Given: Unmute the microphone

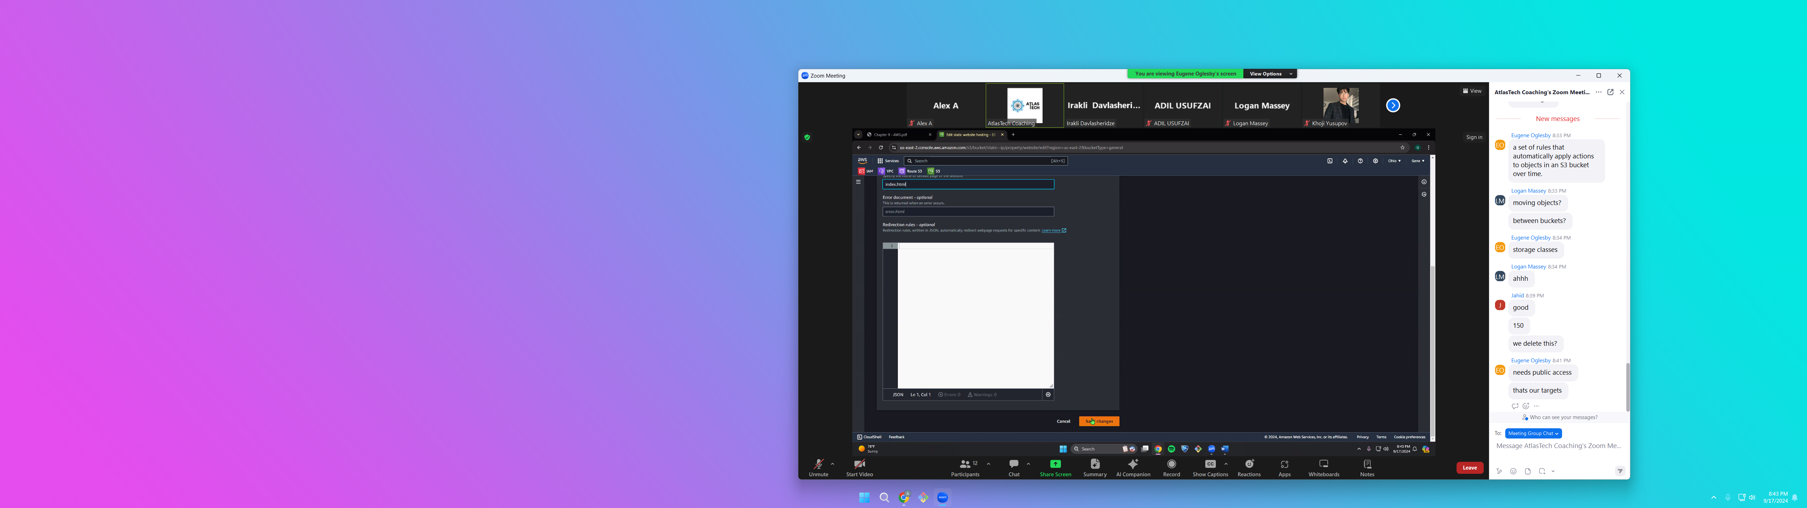Looking at the screenshot, I should [818, 465].
